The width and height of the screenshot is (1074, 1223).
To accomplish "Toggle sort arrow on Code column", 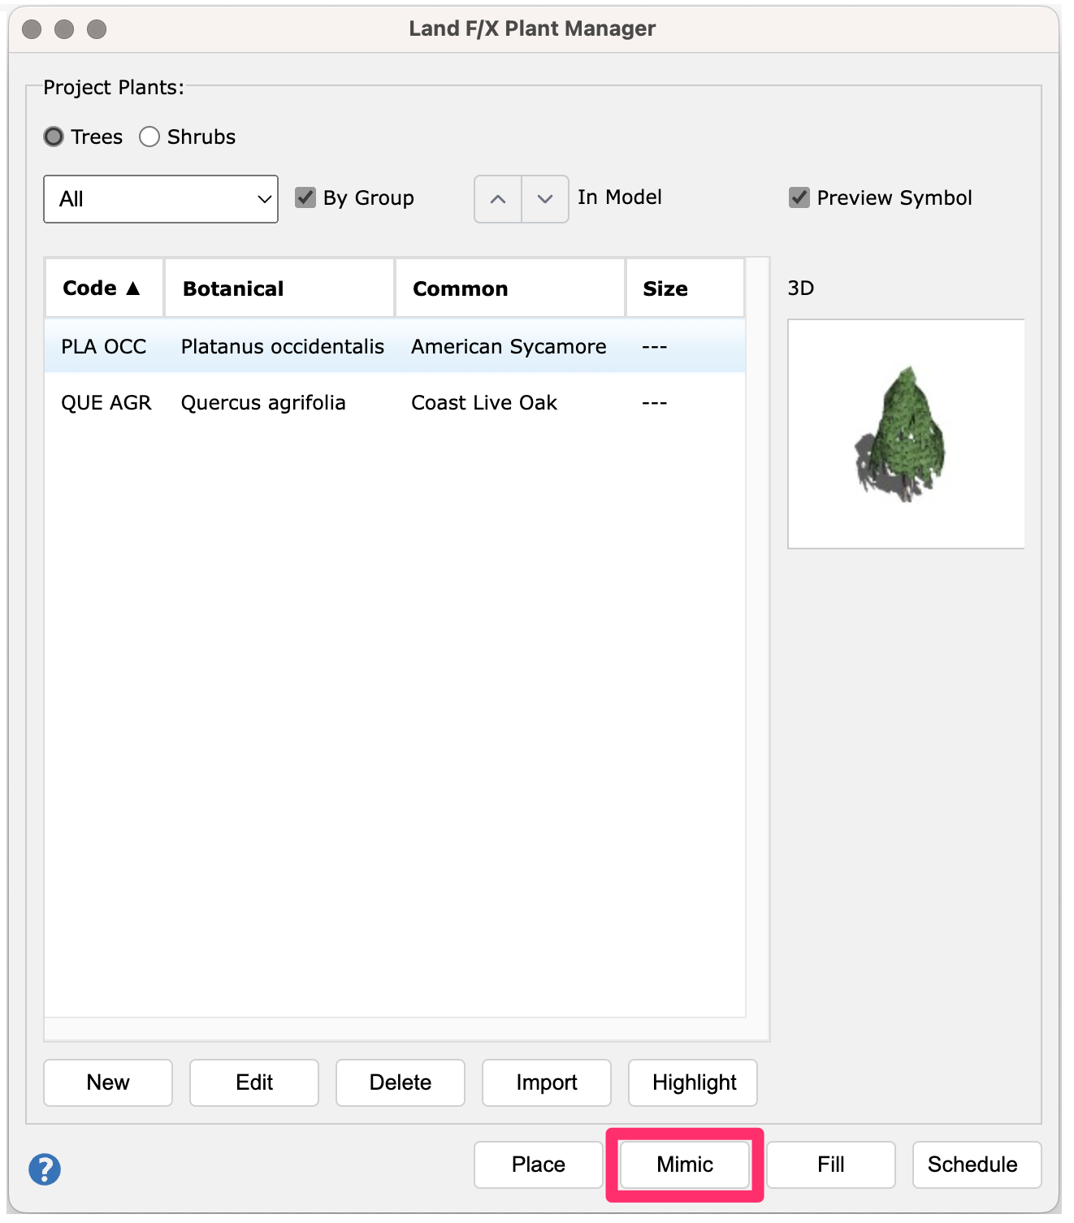I will click(133, 288).
